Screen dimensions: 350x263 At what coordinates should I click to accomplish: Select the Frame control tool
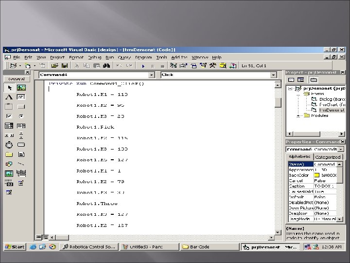(x=9, y=107)
